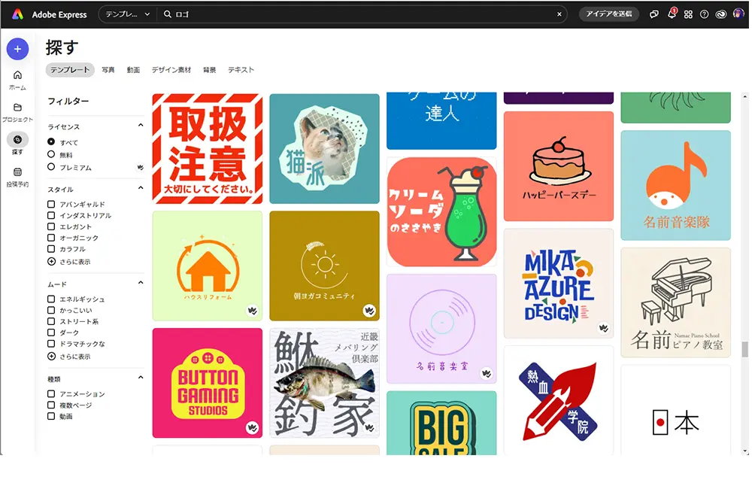This screenshot has height=495, width=752.
Task: Click premium crown beside プレミアム license option
Action: point(140,168)
